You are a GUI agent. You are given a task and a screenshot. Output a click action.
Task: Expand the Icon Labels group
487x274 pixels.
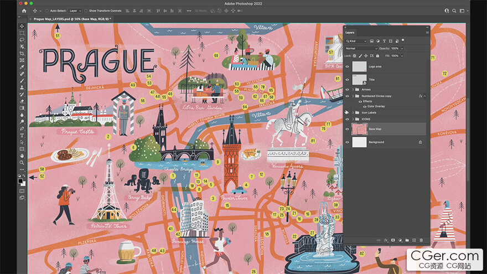353,112
